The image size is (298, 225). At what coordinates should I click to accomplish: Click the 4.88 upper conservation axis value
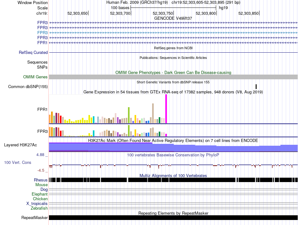pyautogui.click(x=40, y=155)
